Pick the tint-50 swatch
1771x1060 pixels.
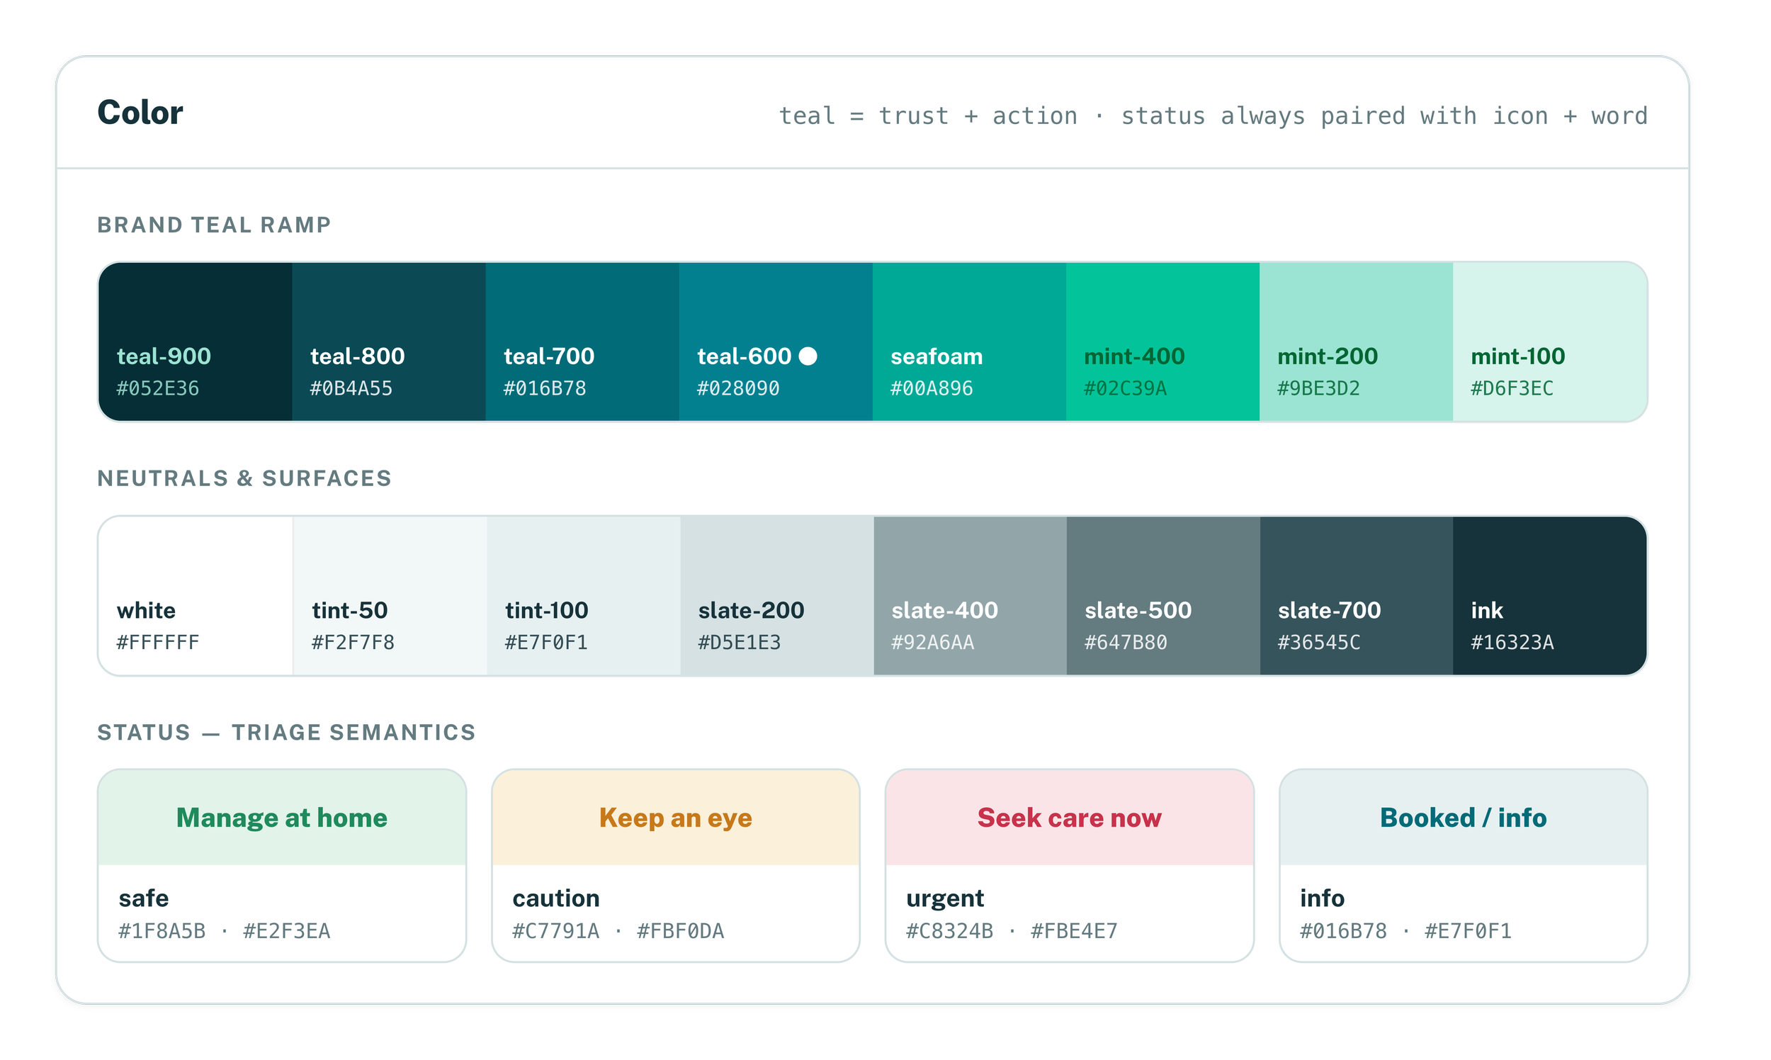(390, 596)
